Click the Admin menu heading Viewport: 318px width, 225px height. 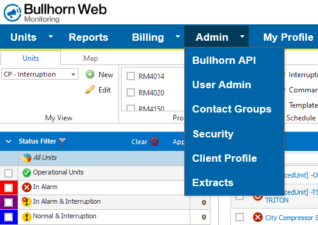pos(212,37)
